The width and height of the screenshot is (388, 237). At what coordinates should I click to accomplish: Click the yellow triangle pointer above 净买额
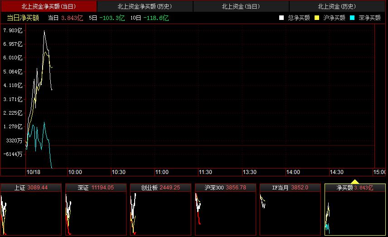tap(355, 181)
